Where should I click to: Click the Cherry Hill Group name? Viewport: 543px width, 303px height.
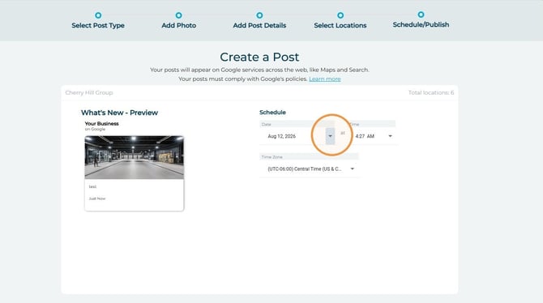(x=89, y=92)
